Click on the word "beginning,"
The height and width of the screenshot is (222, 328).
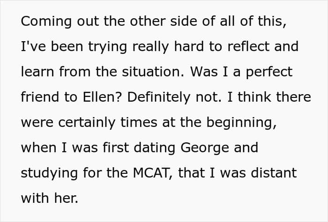tap(242, 123)
